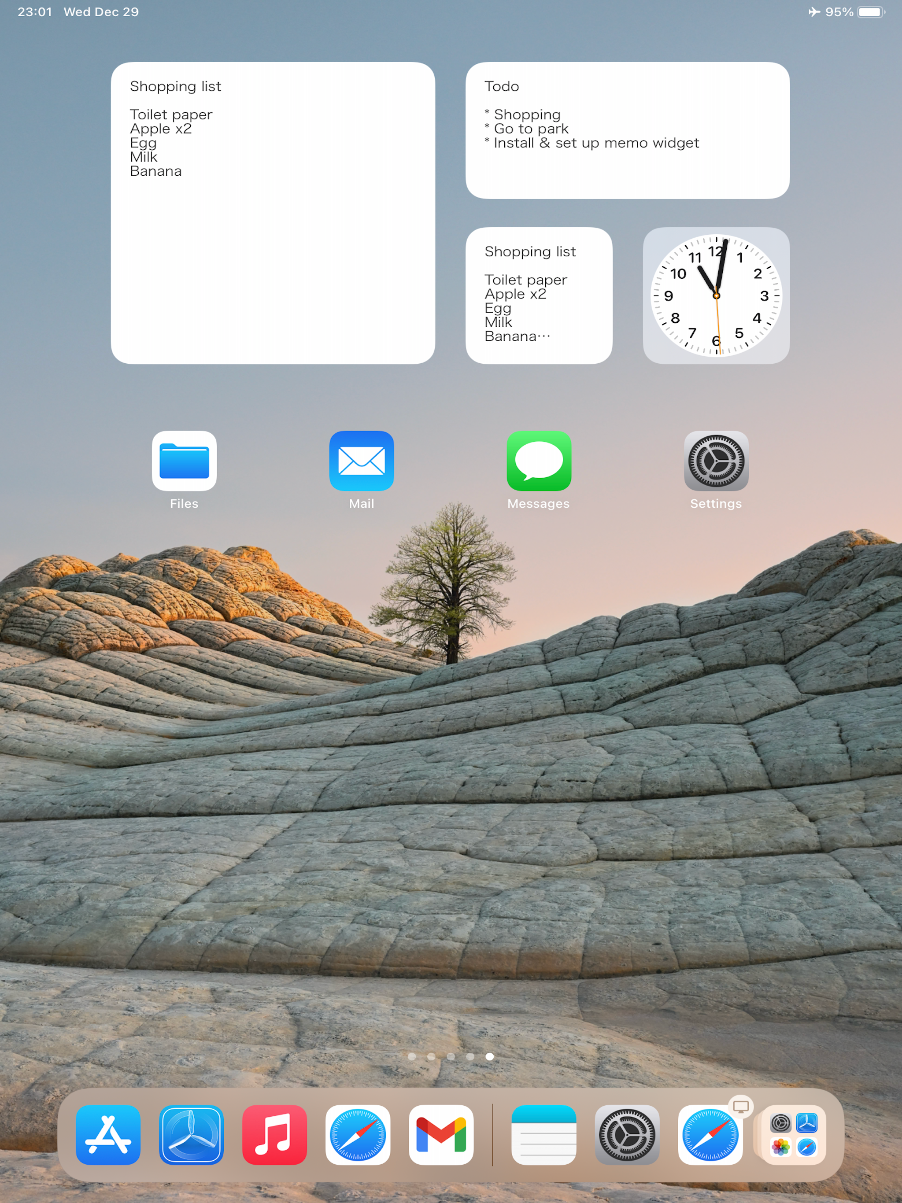The image size is (902, 1203).
Task: Open Settings from the home screen
Action: point(716,461)
